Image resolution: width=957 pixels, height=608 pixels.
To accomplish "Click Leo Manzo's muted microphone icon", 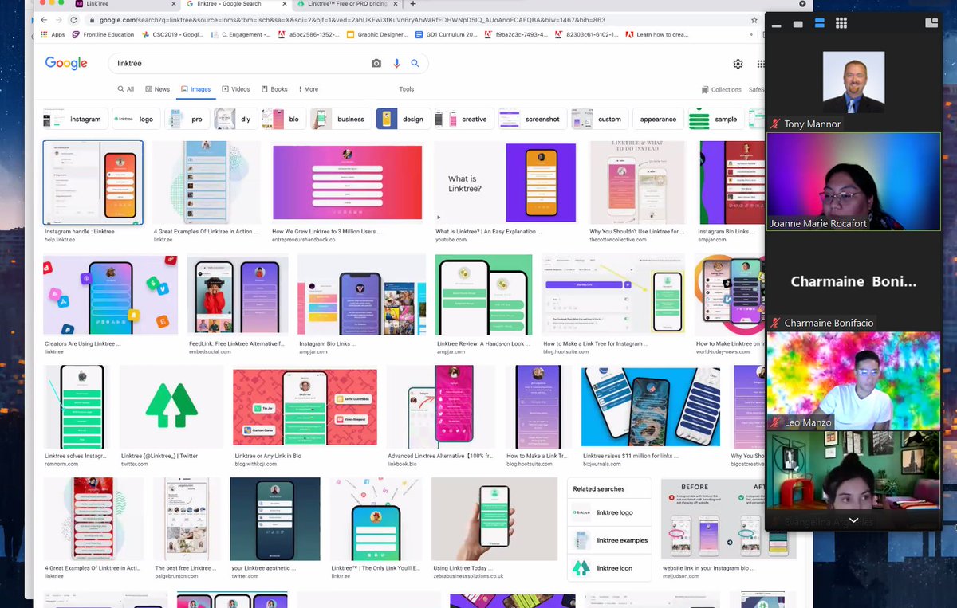I will point(775,422).
